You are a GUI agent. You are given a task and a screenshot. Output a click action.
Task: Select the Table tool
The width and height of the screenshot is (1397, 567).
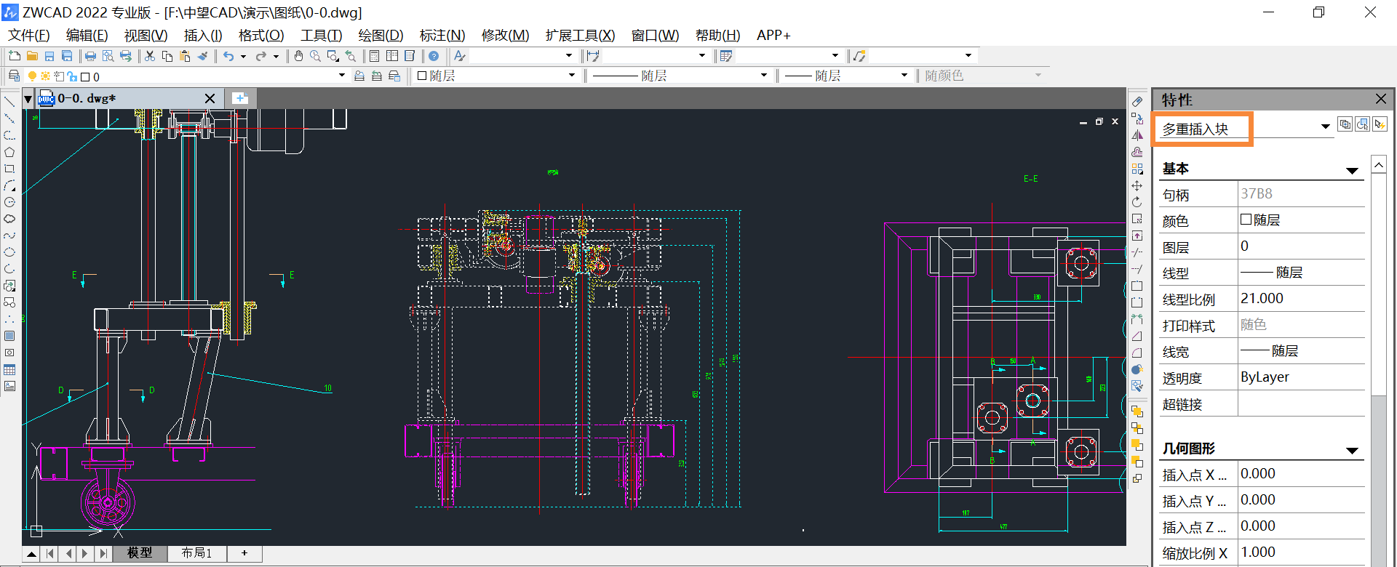(9, 369)
